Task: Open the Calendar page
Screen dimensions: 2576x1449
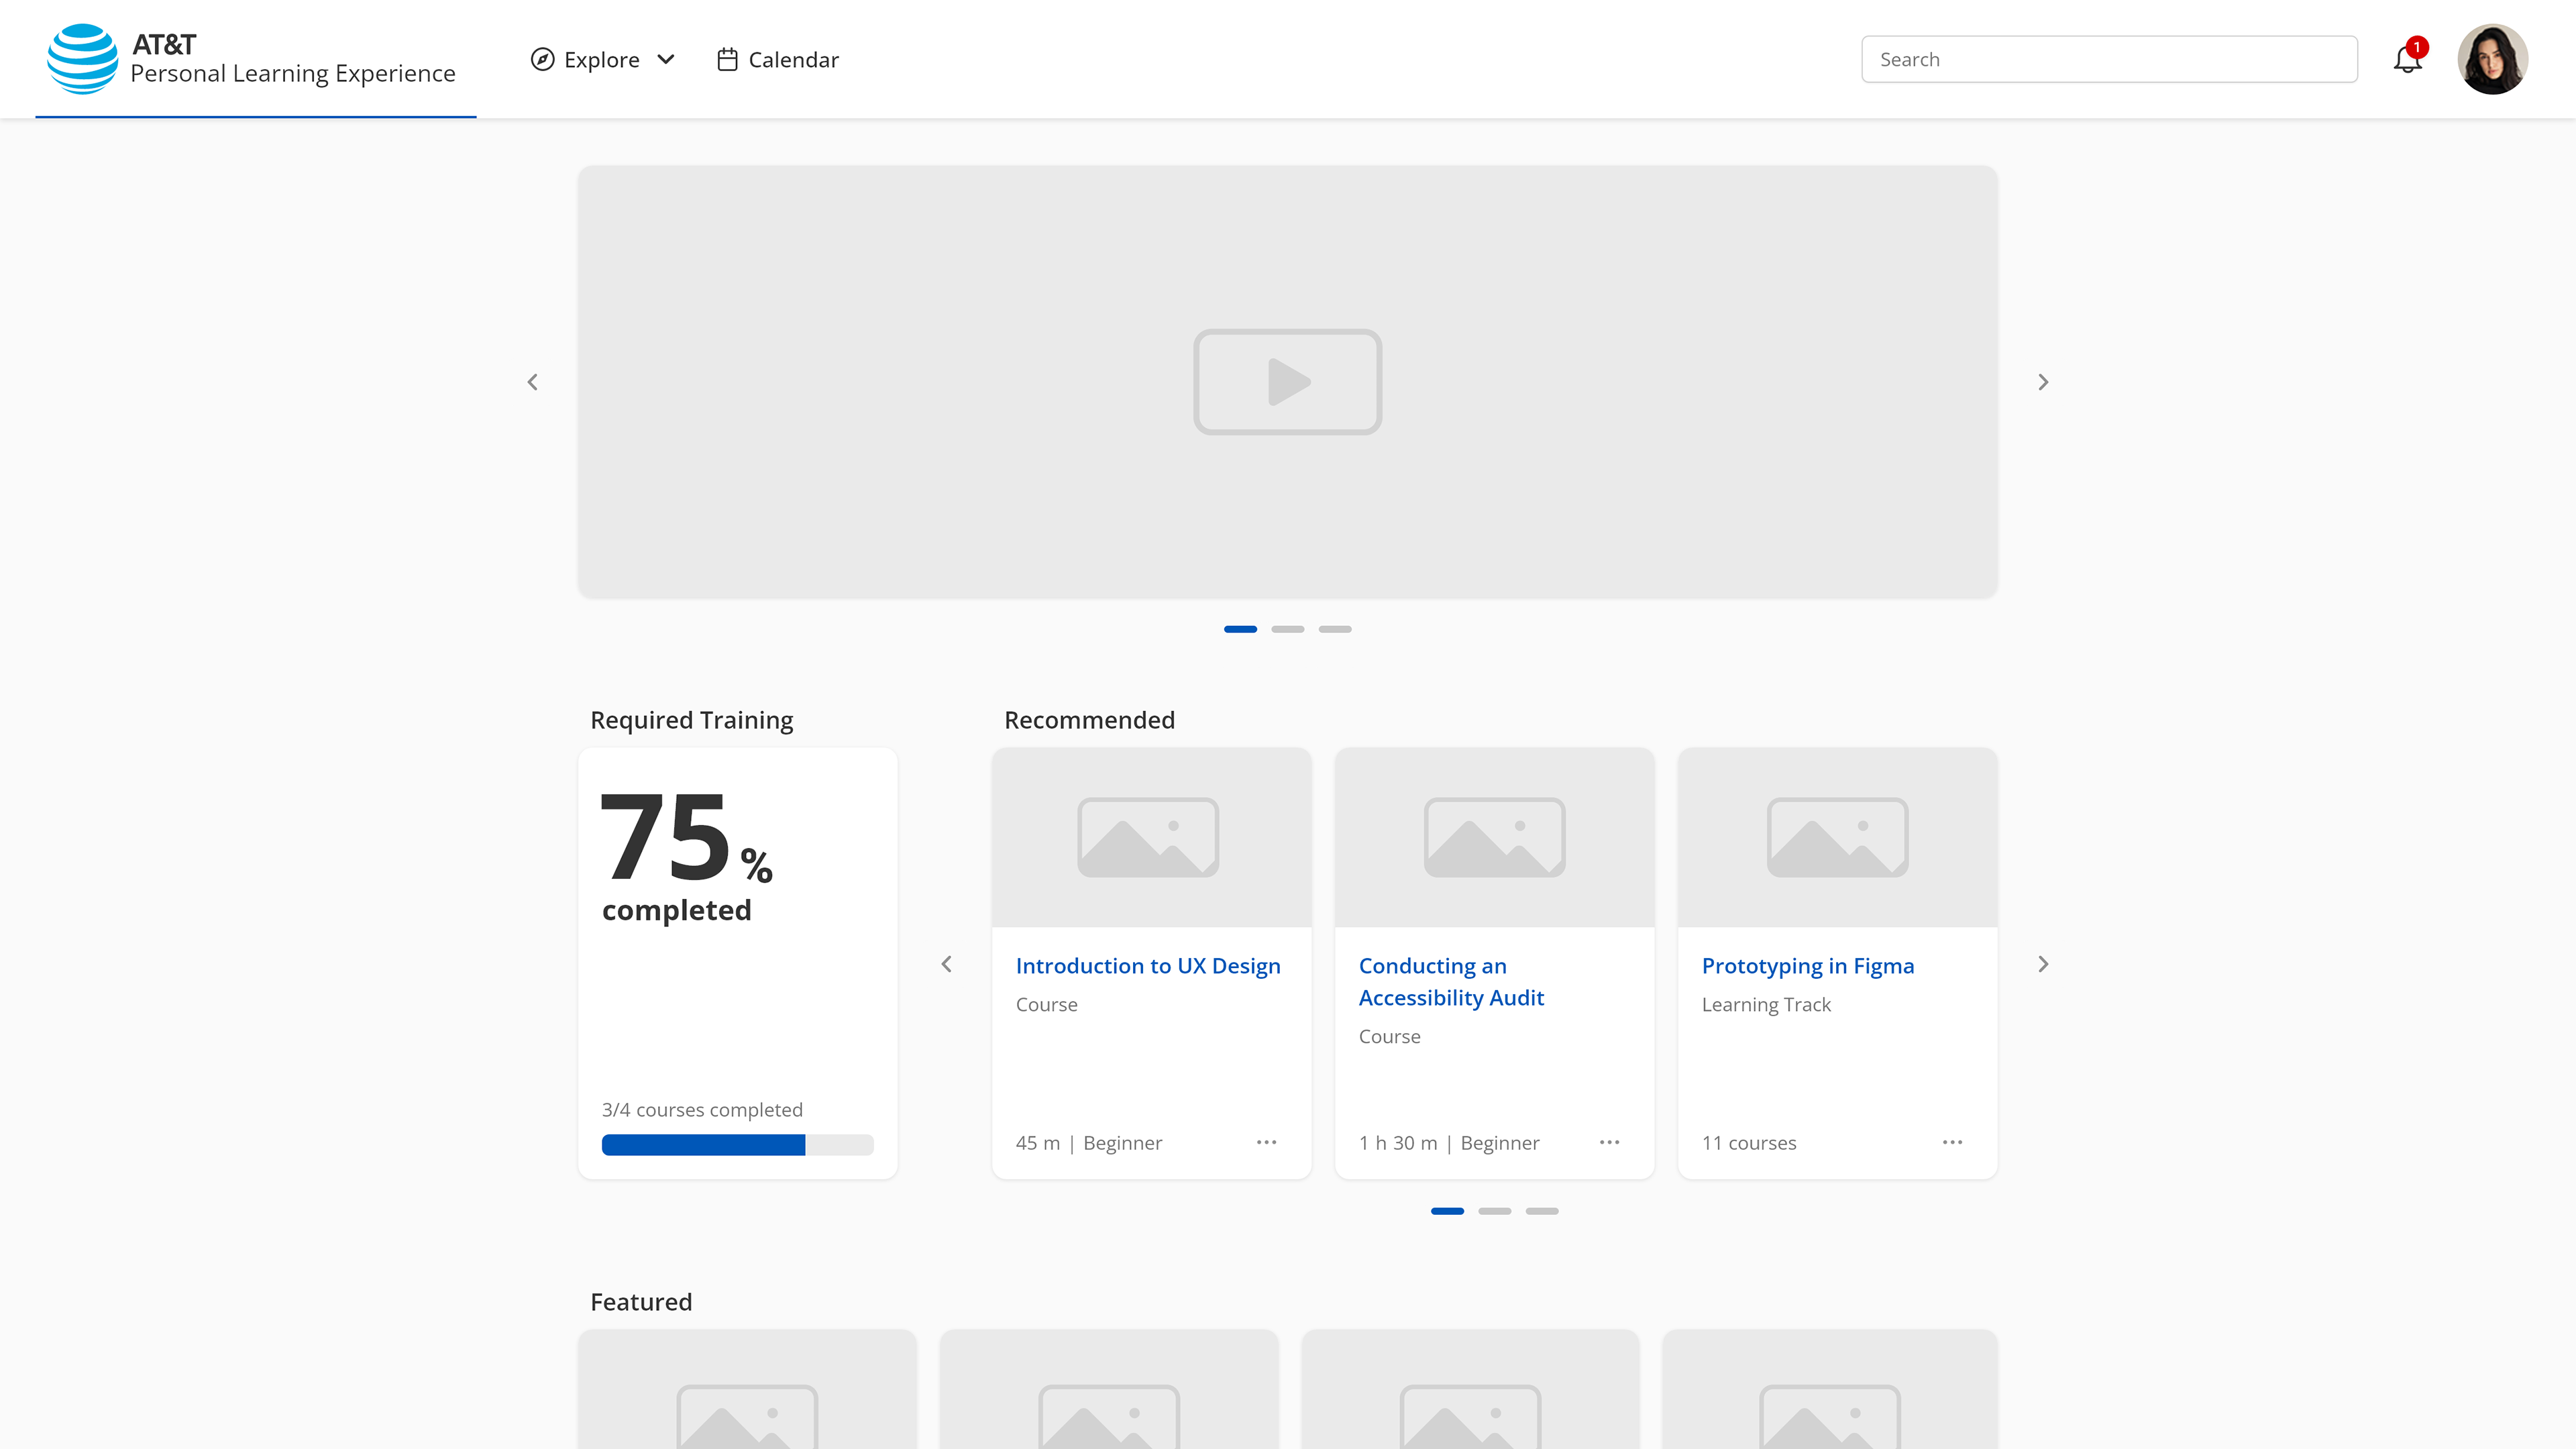Action: click(x=778, y=59)
